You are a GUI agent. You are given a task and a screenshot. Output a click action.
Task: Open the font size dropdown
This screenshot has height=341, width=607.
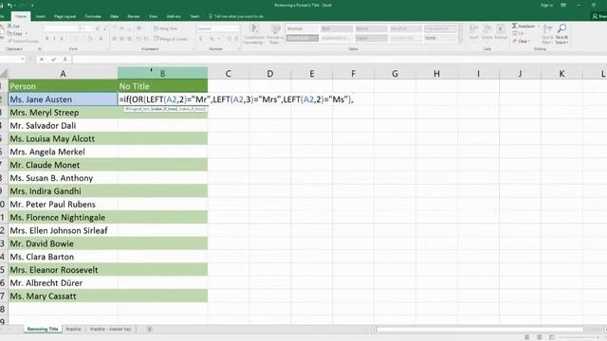[x=91, y=28]
